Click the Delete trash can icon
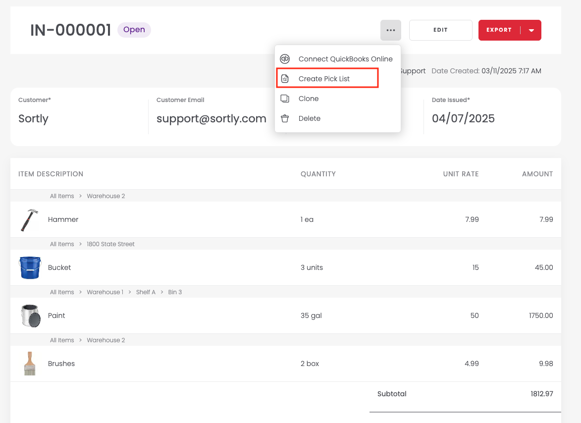581x423 pixels. point(285,118)
